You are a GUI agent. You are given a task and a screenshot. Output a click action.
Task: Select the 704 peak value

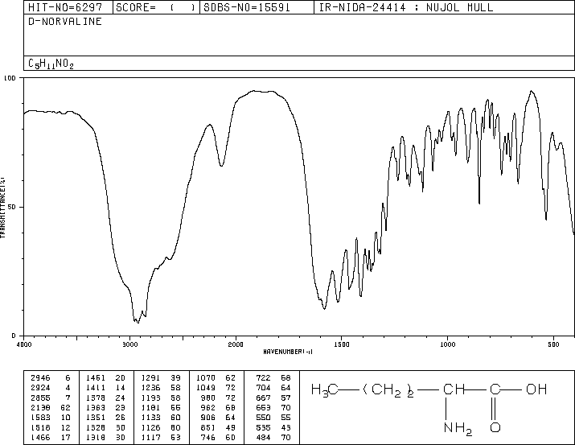263,388
